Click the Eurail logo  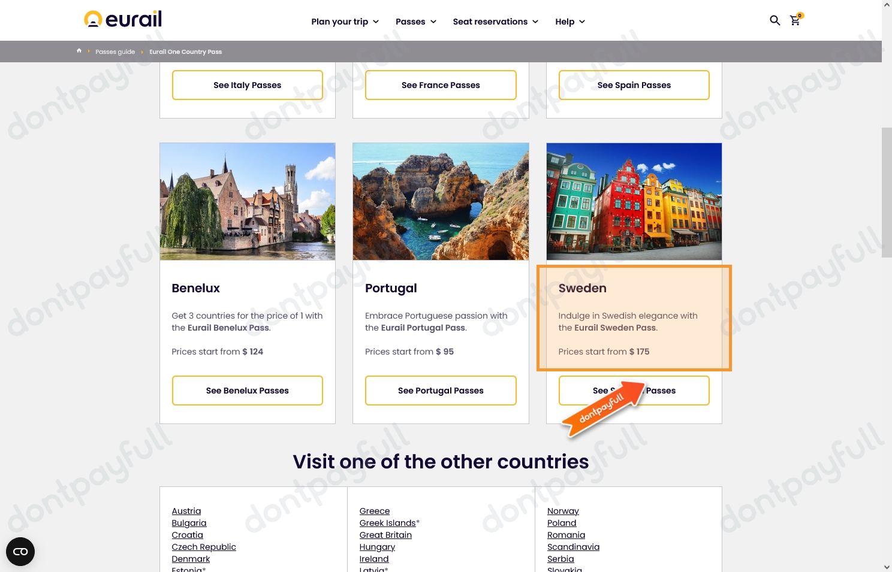pyautogui.click(x=123, y=20)
